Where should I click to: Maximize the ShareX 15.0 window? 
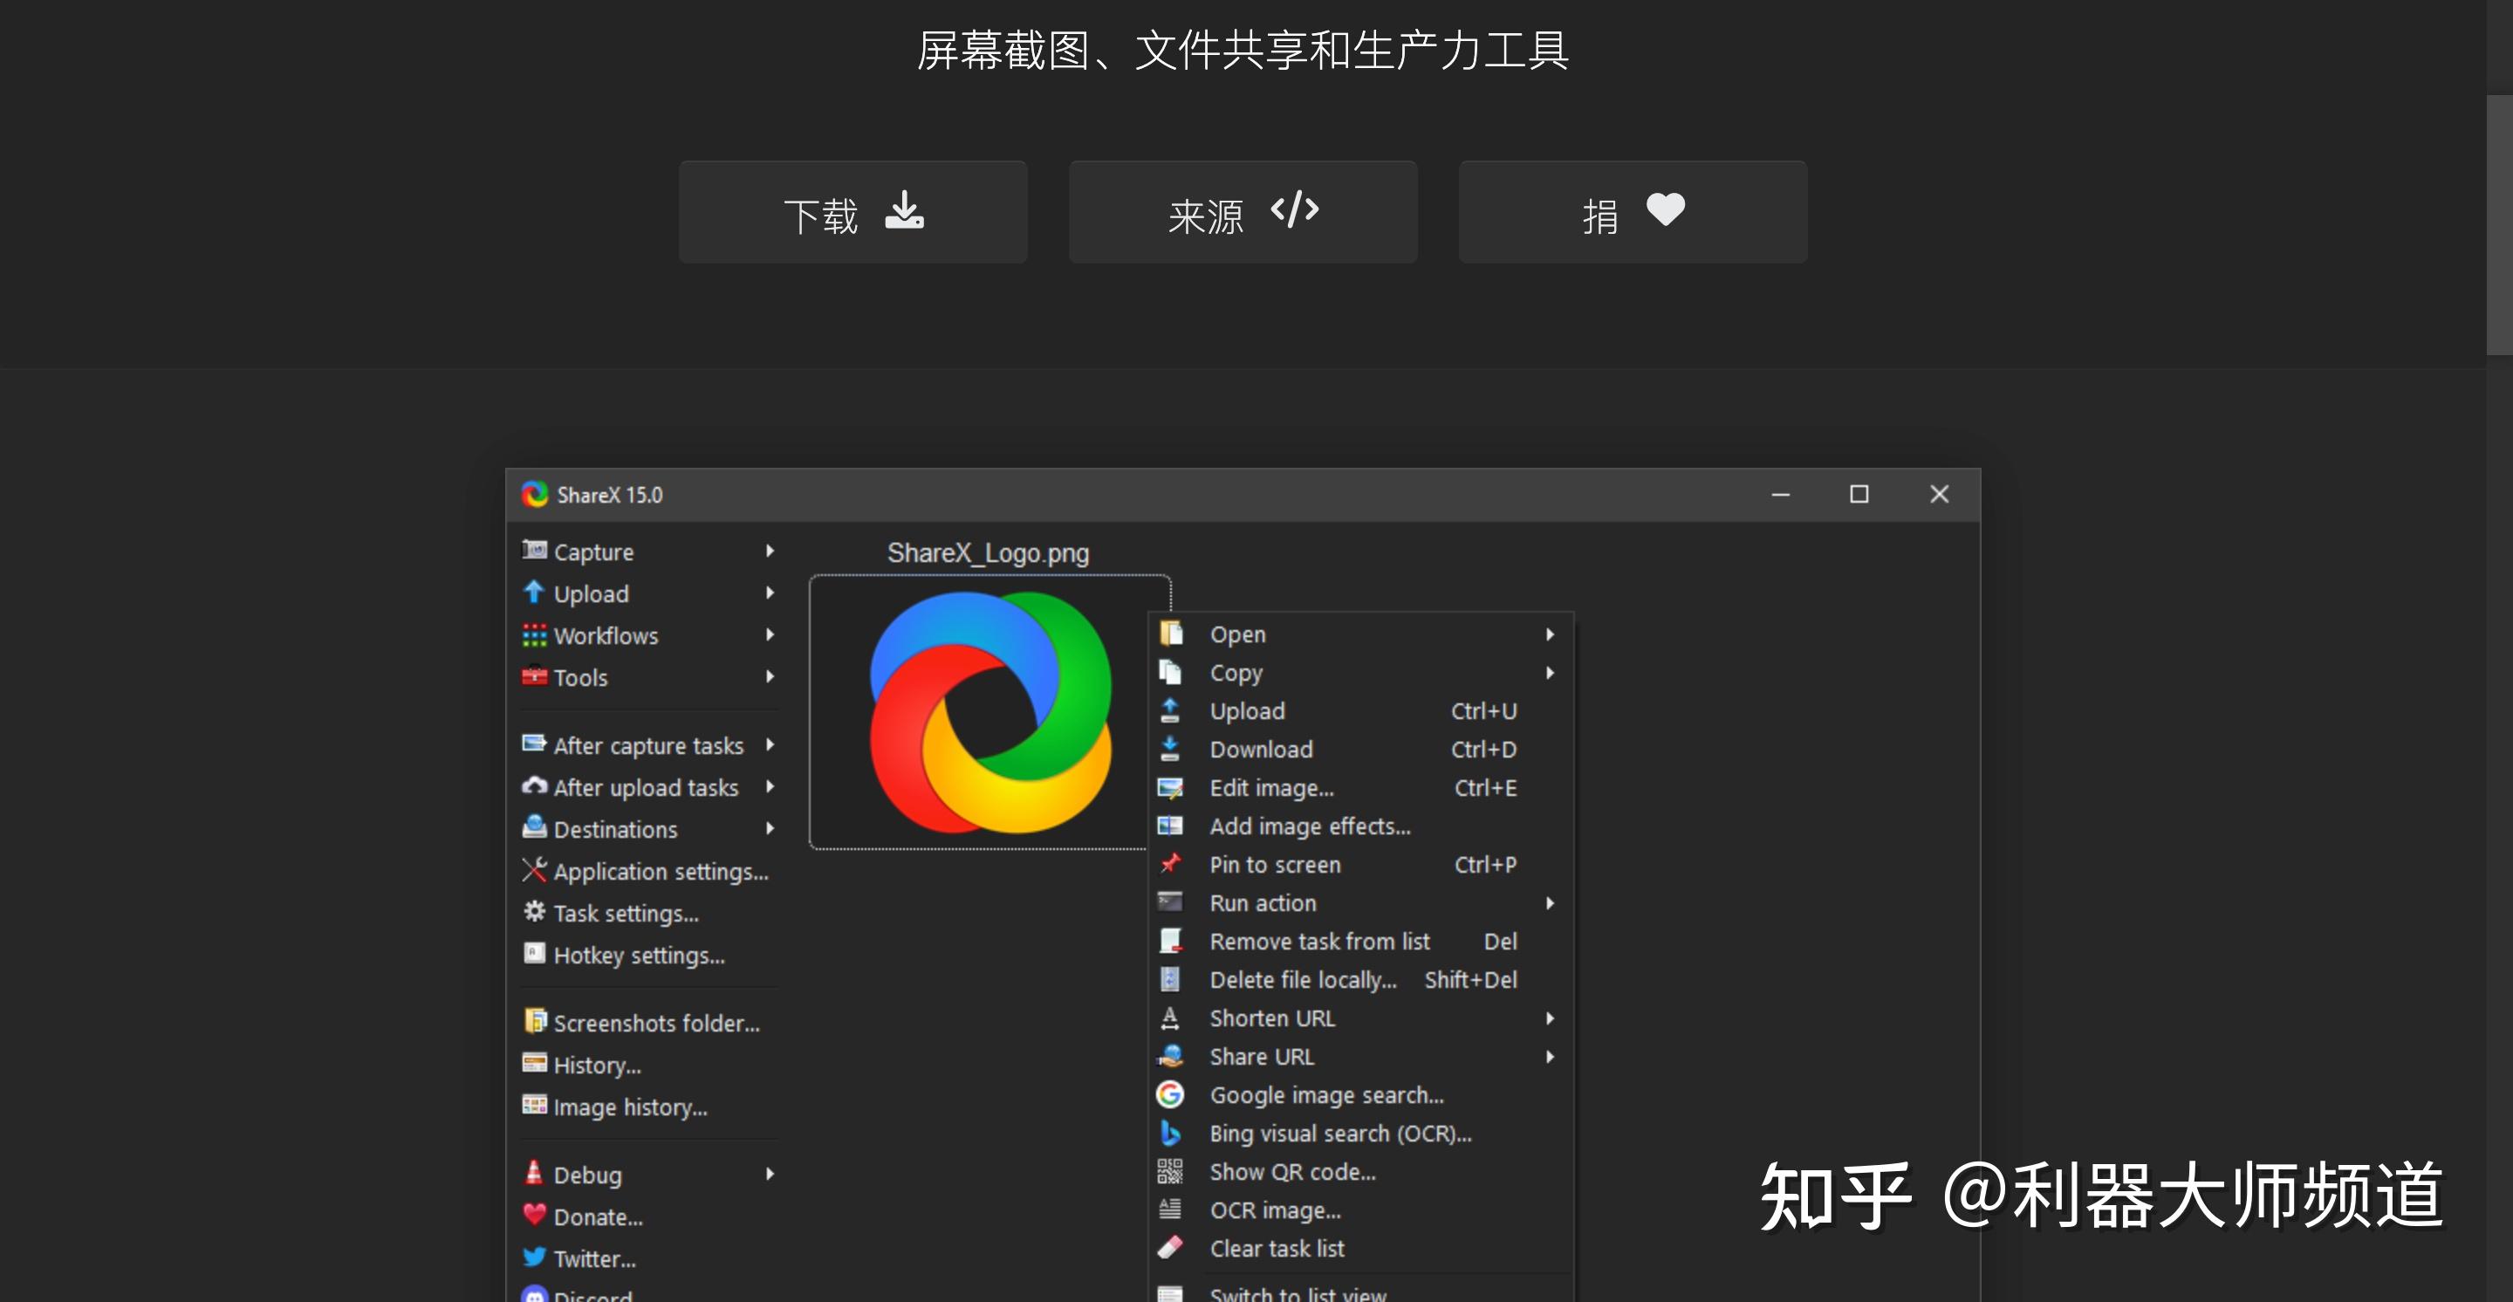1859,495
